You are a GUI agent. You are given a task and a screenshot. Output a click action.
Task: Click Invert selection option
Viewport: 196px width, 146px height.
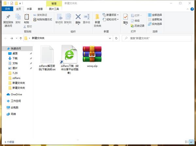coord(155,24)
